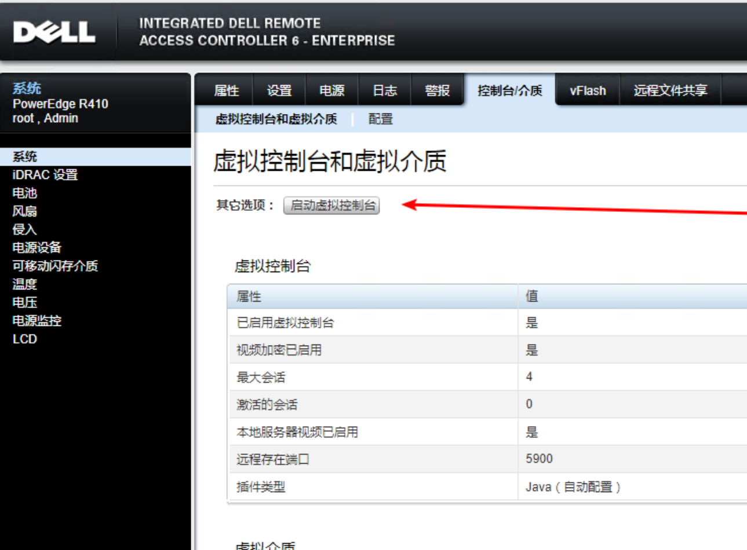Open the 远程文件共享 tab
The image size is (747, 550).
[670, 91]
